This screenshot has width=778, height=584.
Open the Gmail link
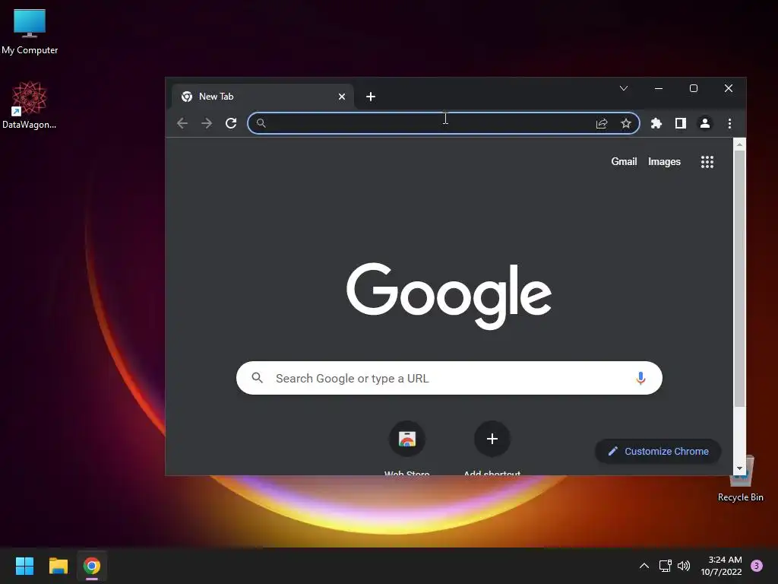point(624,161)
